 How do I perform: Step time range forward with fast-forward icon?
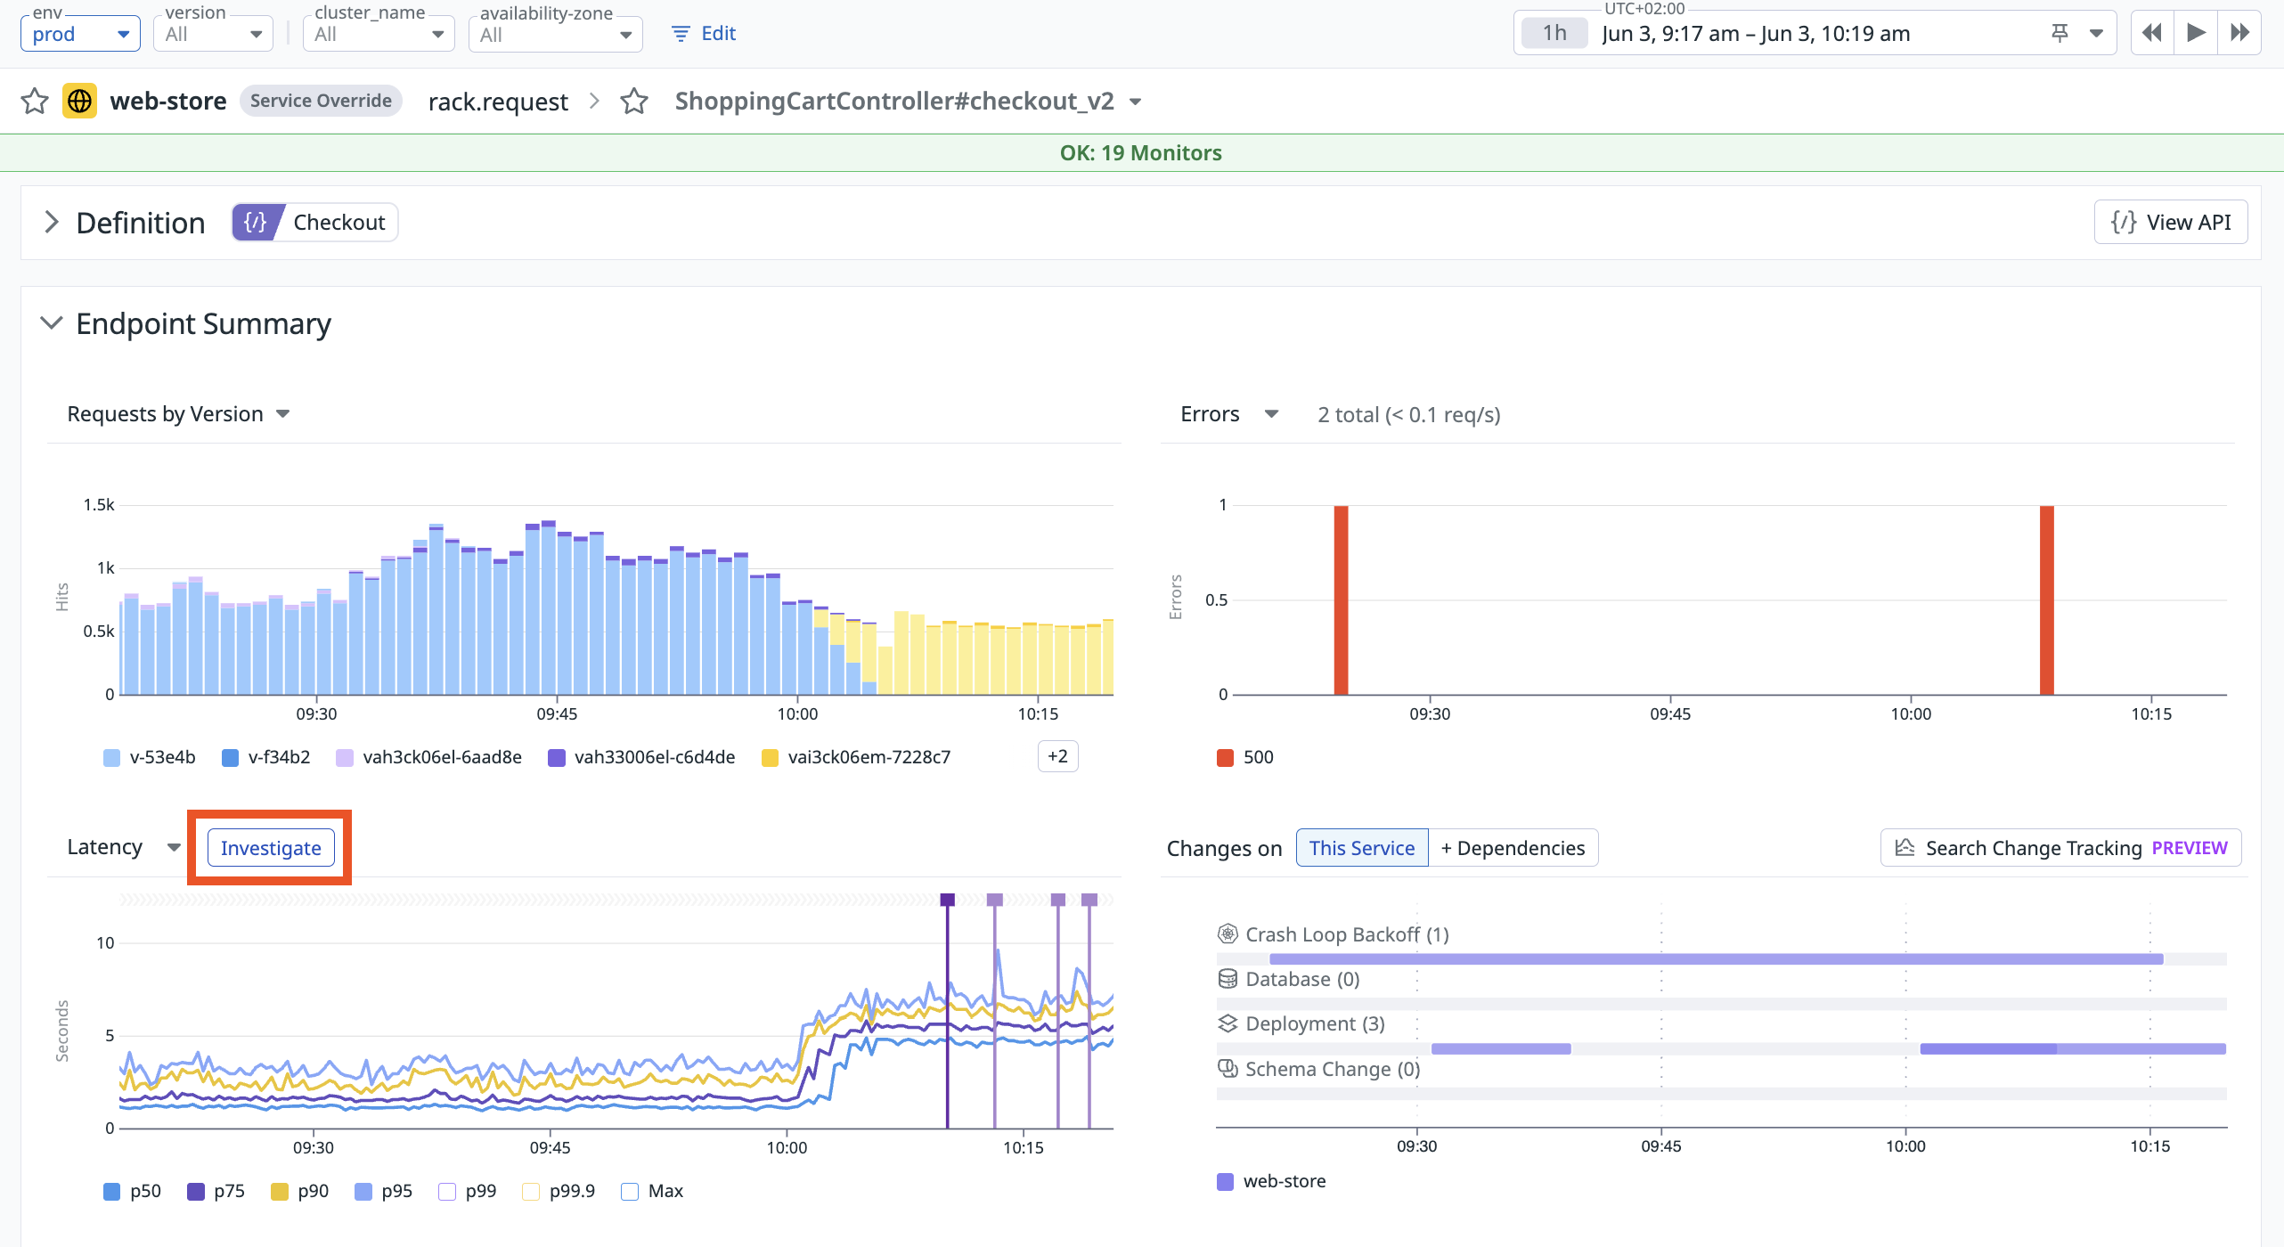point(2239,34)
